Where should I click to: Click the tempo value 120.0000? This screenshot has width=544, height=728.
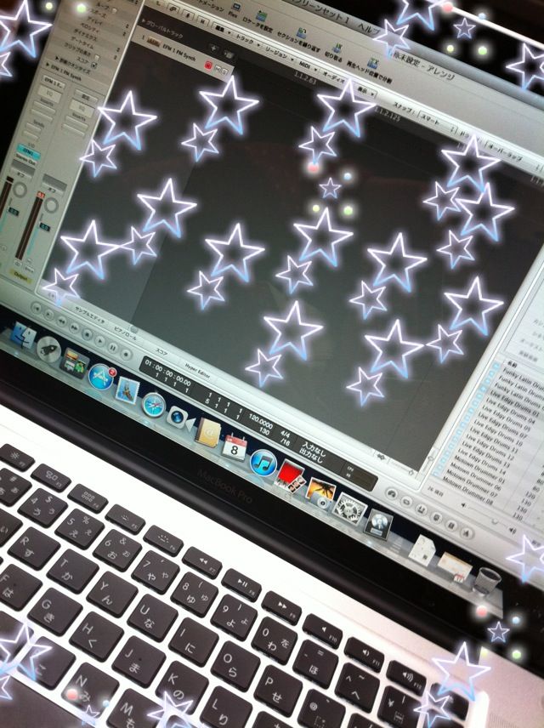pyautogui.click(x=261, y=422)
